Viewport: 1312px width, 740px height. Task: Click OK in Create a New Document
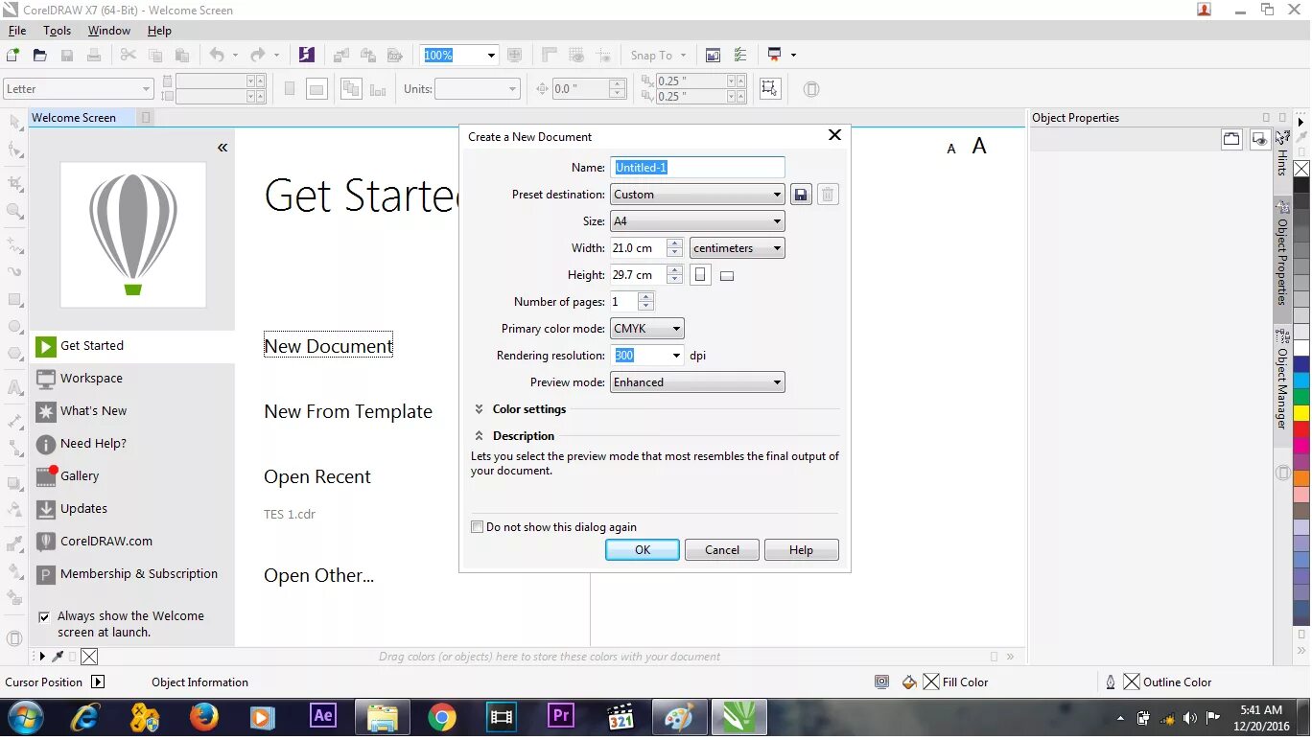tap(643, 550)
